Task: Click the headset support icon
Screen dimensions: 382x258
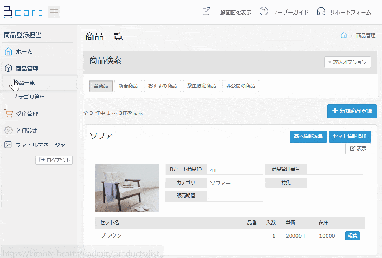Action: point(321,11)
